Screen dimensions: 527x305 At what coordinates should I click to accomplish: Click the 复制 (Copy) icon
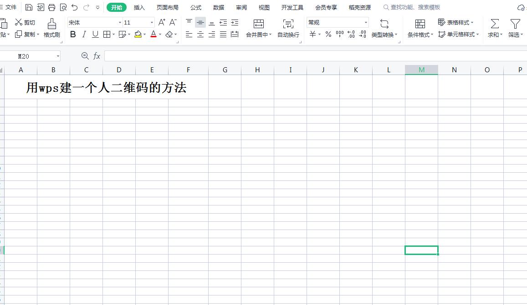coord(19,34)
